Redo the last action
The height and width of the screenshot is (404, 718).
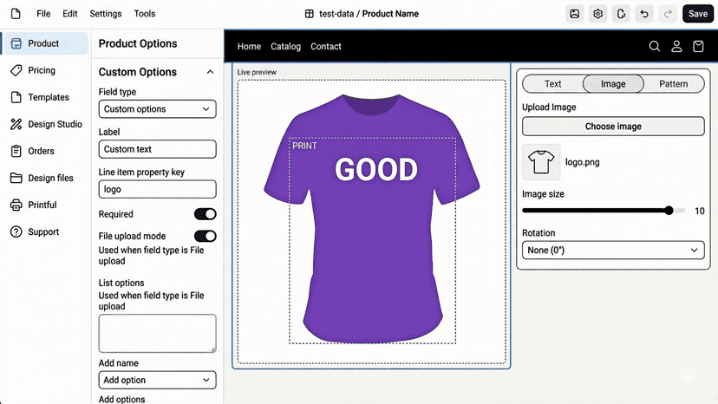(x=668, y=14)
